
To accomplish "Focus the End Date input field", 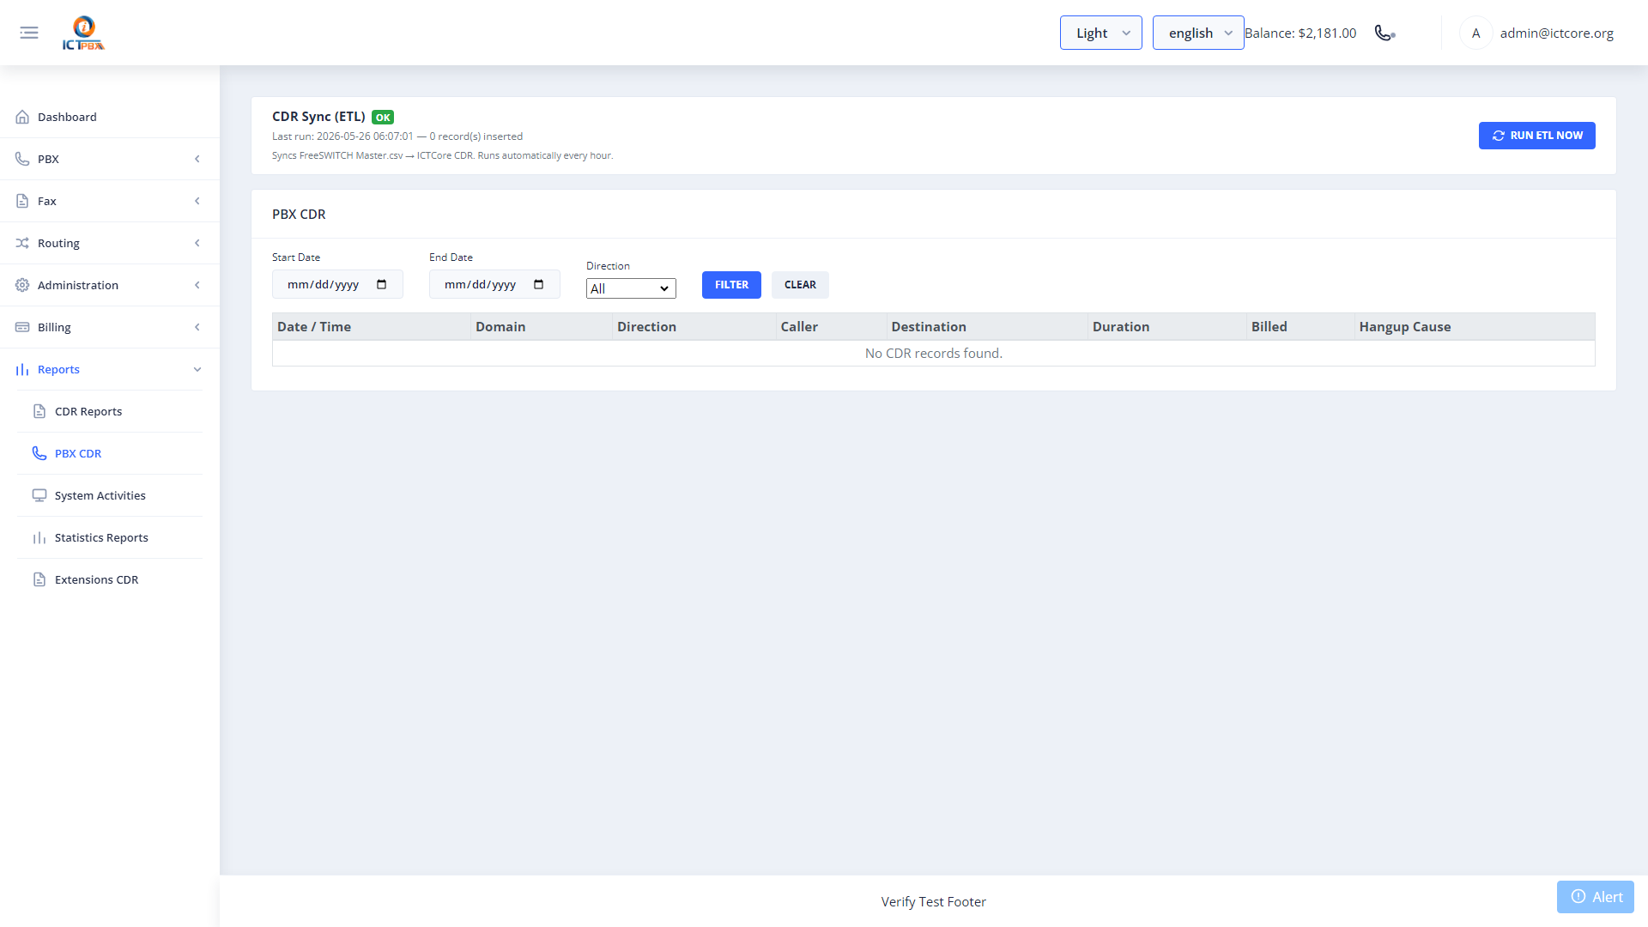I will [x=494, y=284].
